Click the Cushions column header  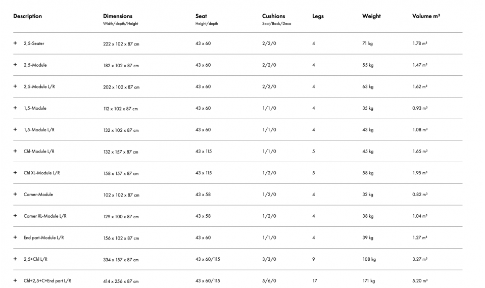(x=273, y=16)
